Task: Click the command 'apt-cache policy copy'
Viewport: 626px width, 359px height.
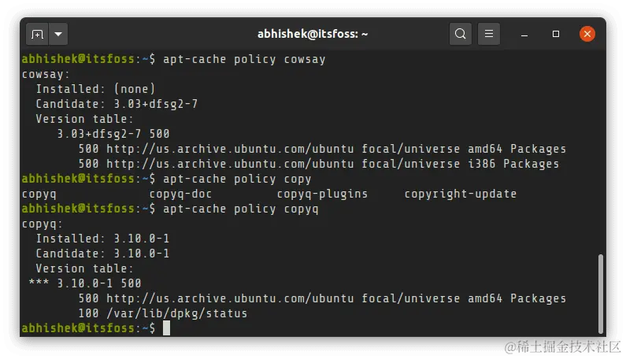Action: 237,179
